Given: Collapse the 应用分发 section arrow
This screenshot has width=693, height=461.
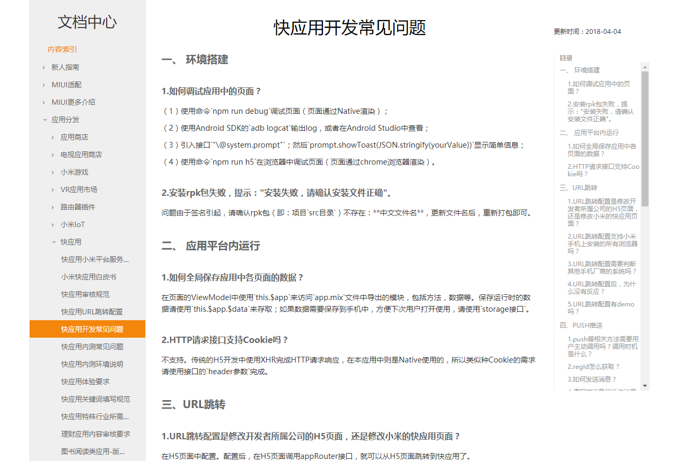Looking at the screenshot, I should (45, 120).
